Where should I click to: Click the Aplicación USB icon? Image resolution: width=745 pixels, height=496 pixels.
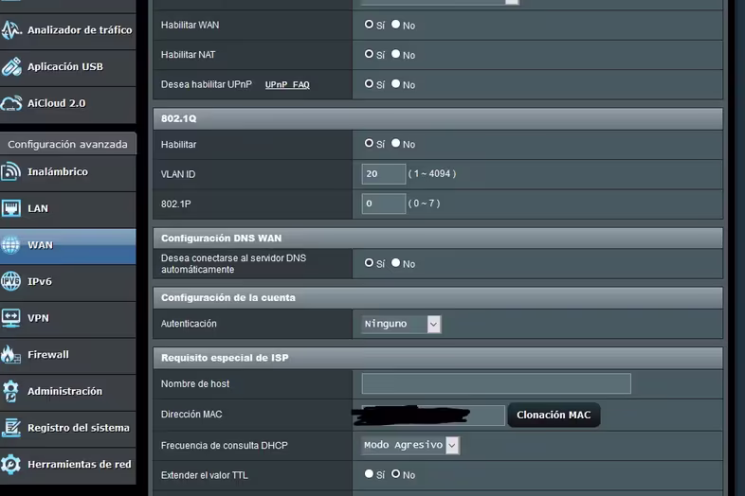point(11,66)
